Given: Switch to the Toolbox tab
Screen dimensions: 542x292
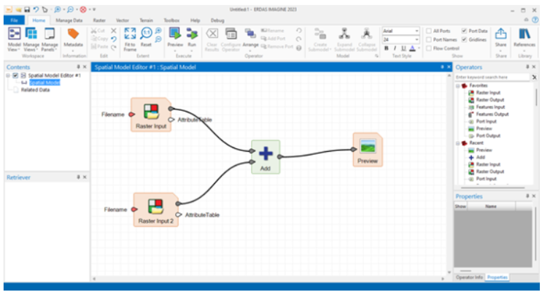Looking at the screenshot, I should click(171, 20).
